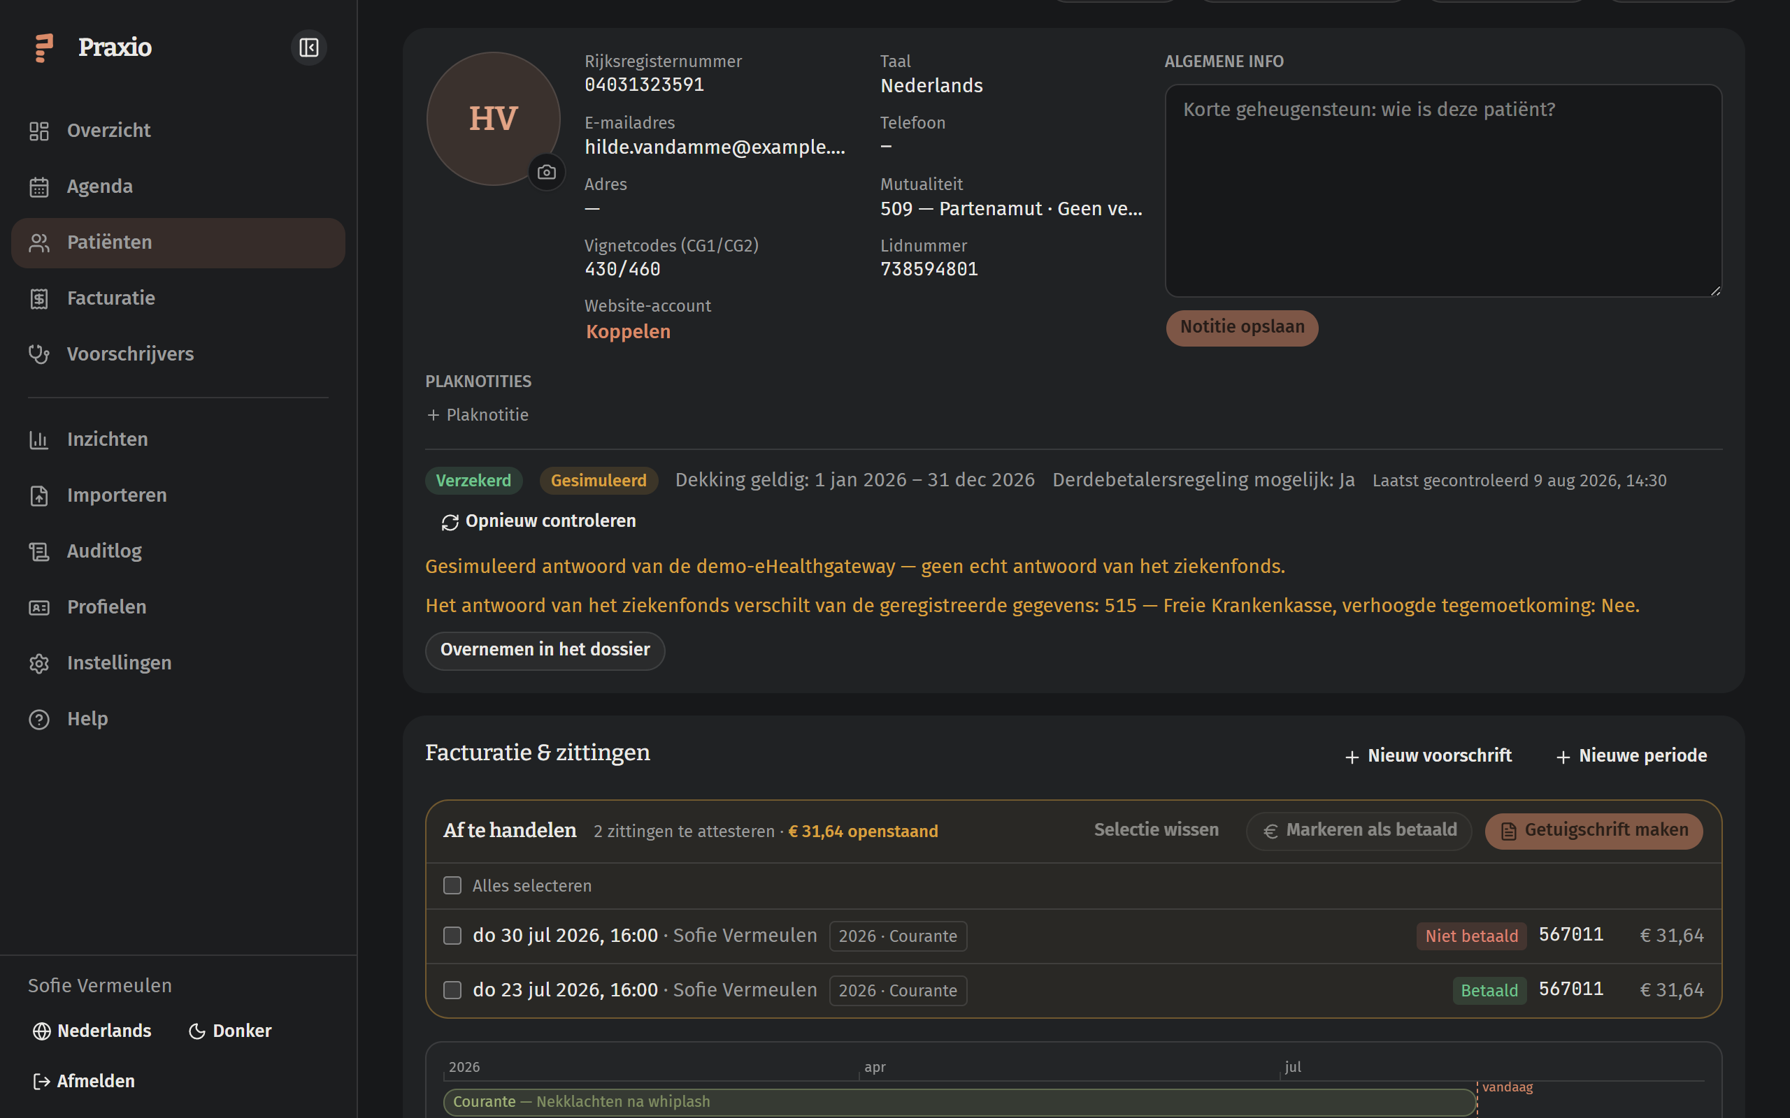The width and height of the screenshot is (1790, 1118).
Task: Click Overnemen in het dossier
Action: (x=545, y=650)
